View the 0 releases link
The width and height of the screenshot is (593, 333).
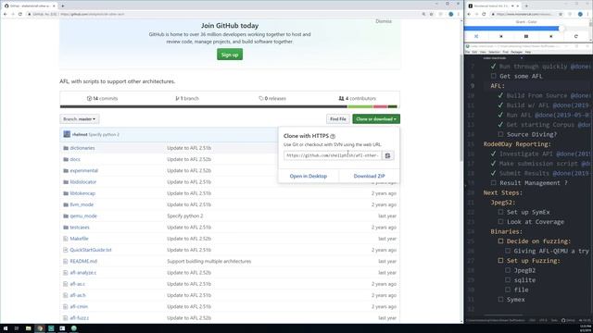coord(272,99)
